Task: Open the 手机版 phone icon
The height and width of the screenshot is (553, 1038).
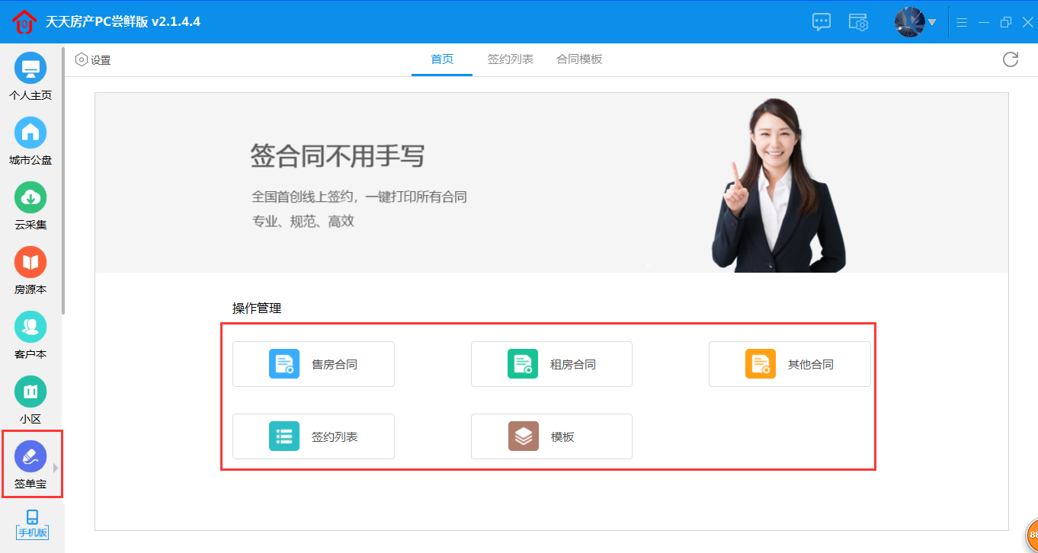Action: pos(32,523)
